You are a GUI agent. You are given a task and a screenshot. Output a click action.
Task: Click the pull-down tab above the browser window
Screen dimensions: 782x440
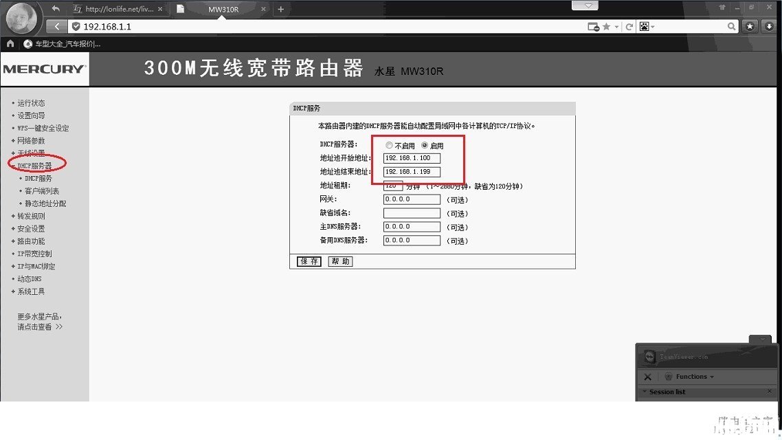[x=585, y=5]
